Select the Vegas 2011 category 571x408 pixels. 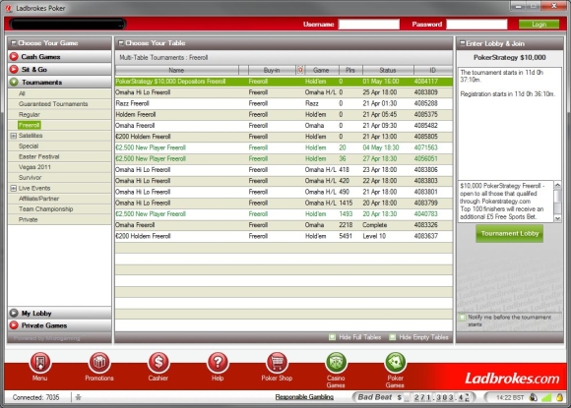click(34, 167)
